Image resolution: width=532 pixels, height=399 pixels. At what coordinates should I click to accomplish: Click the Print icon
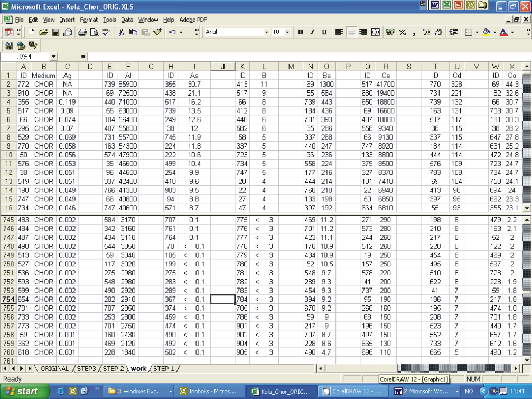(x=82, y=32)
